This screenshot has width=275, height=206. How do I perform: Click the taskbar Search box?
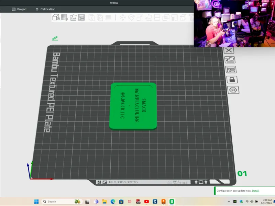[x=62, y=202]
